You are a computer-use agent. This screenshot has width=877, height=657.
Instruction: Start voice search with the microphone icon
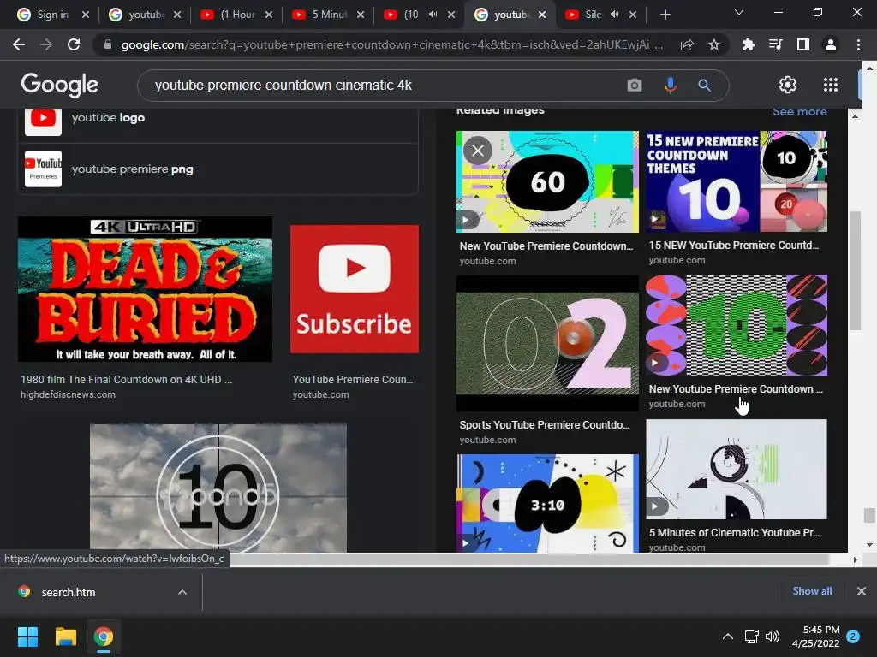click(x=670, y=85)
